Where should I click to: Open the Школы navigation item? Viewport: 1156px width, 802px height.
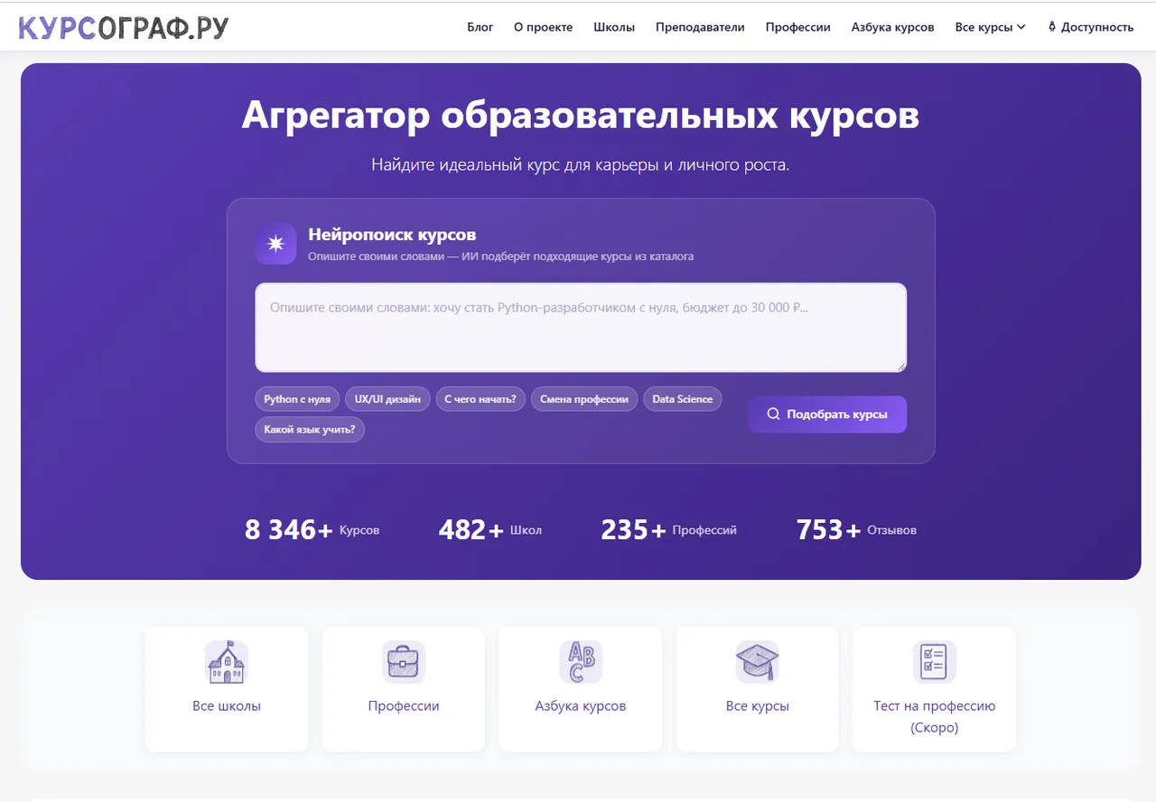point(614,27)
